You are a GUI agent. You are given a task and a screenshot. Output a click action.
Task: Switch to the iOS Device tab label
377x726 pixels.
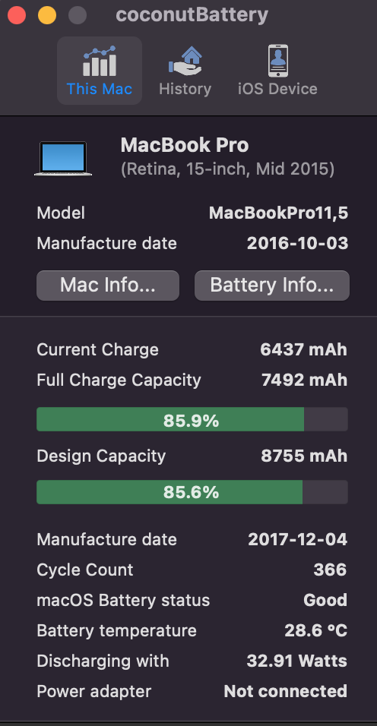pos(278,89)
